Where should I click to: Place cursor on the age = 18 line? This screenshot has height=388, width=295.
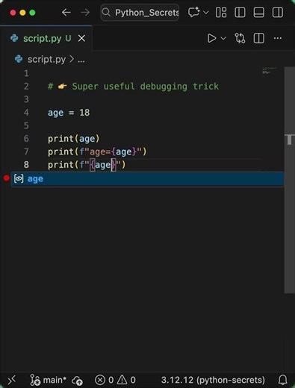pyautogui.click(x=69, y=113)
